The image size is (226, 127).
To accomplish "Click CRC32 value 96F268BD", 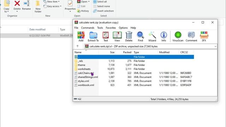I will click(186, 73).
